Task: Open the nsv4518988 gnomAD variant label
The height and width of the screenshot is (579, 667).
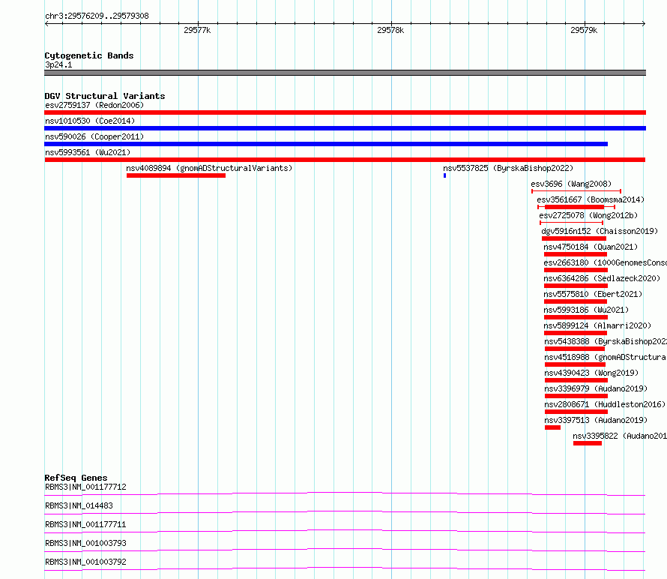Action: 606,357
